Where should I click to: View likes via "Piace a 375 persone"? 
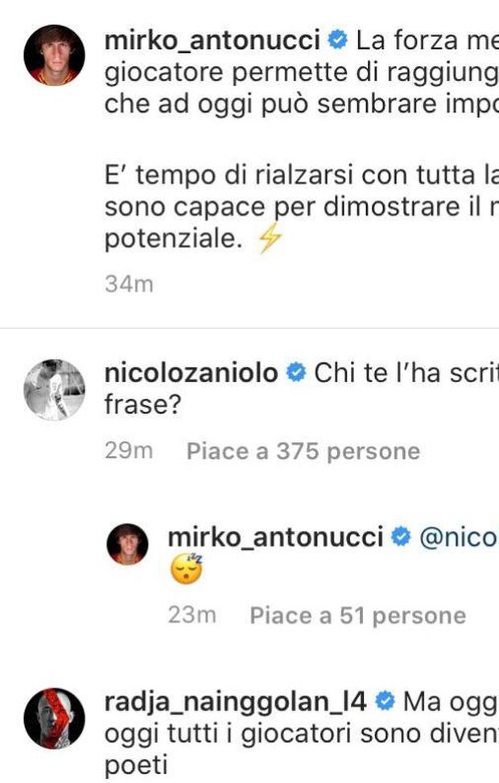[x=303, y=451]
